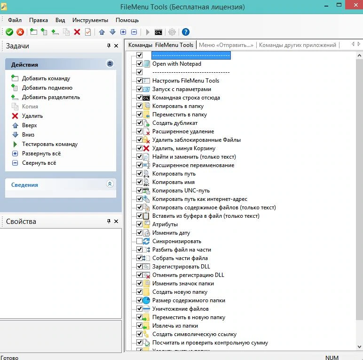Viewport: 363px width, 360px height.
Task: Click the red Cancel changes toolbar icon
Action: point(20,32)
